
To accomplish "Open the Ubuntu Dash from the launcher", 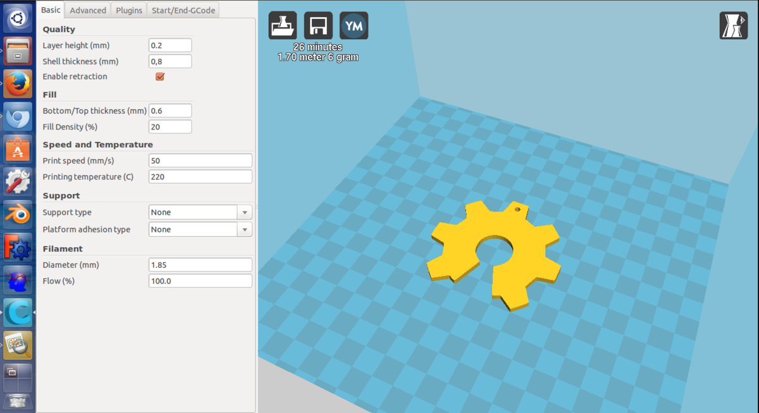I will click(18, 18).
